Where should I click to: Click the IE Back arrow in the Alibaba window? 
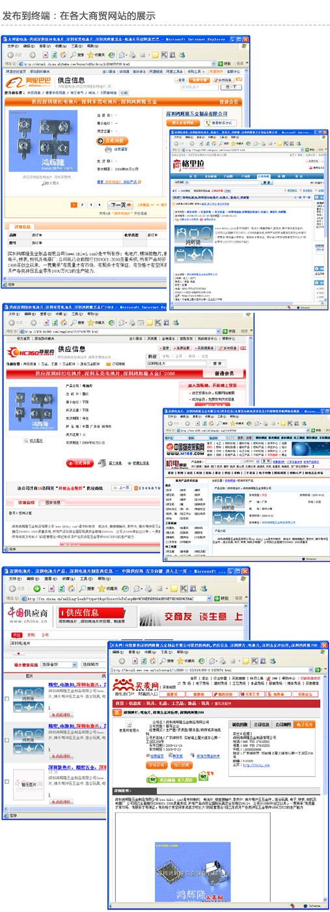[10, 55]
